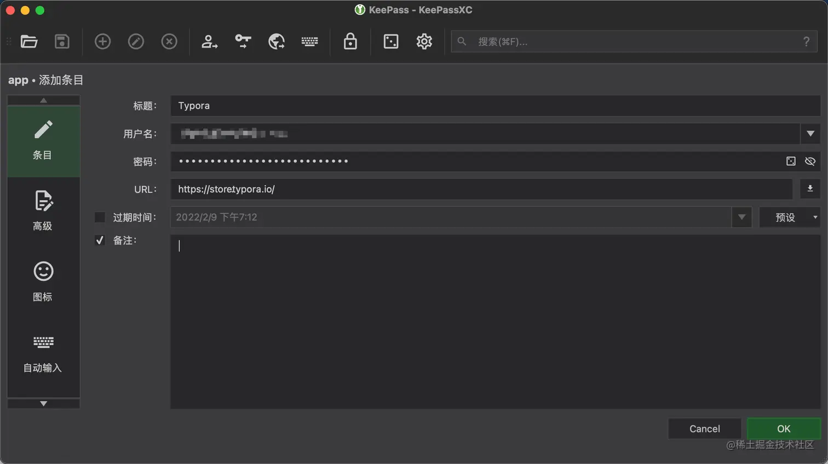Click the Cancel button
The height and width of the screenshot is (464, 828).
[x=705, y=428]
